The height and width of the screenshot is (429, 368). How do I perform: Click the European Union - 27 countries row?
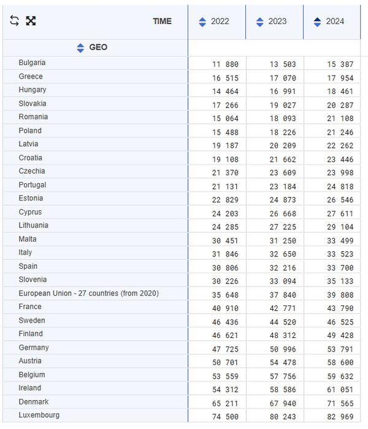[88, 293]
